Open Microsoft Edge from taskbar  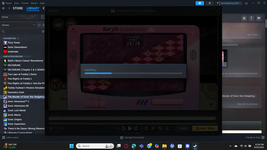point(134,146)
